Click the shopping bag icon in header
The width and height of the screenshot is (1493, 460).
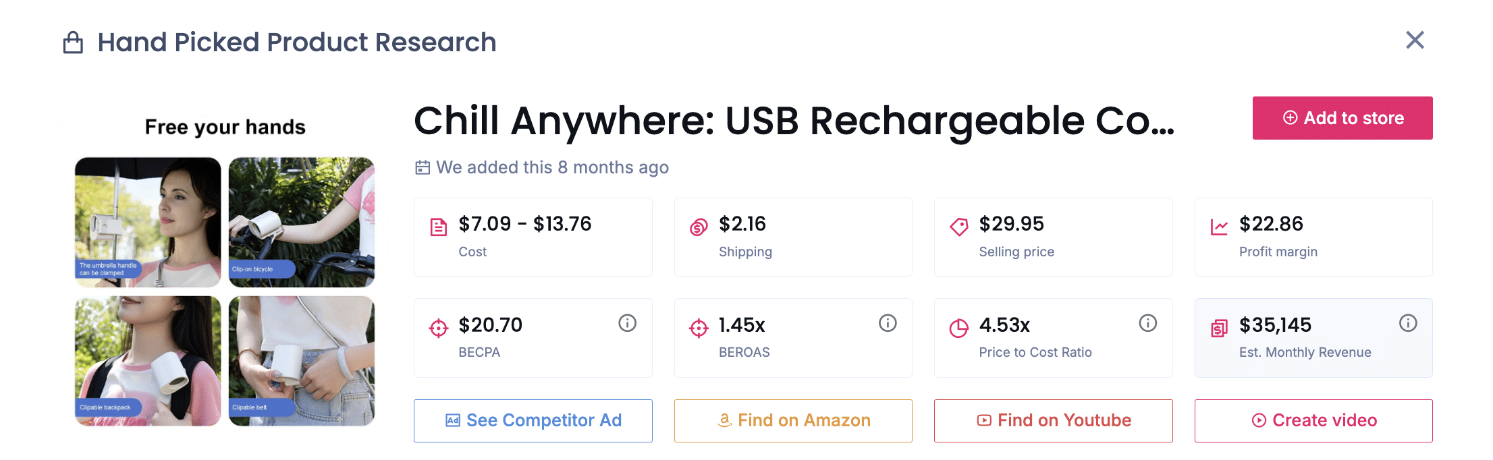click(x=73, y=42)
